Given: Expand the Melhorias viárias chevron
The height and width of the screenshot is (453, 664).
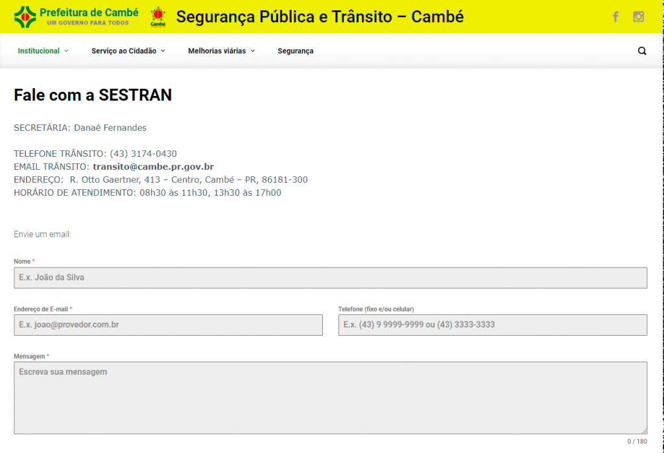Looking at the screenshot, I should [x=252, y=51].
